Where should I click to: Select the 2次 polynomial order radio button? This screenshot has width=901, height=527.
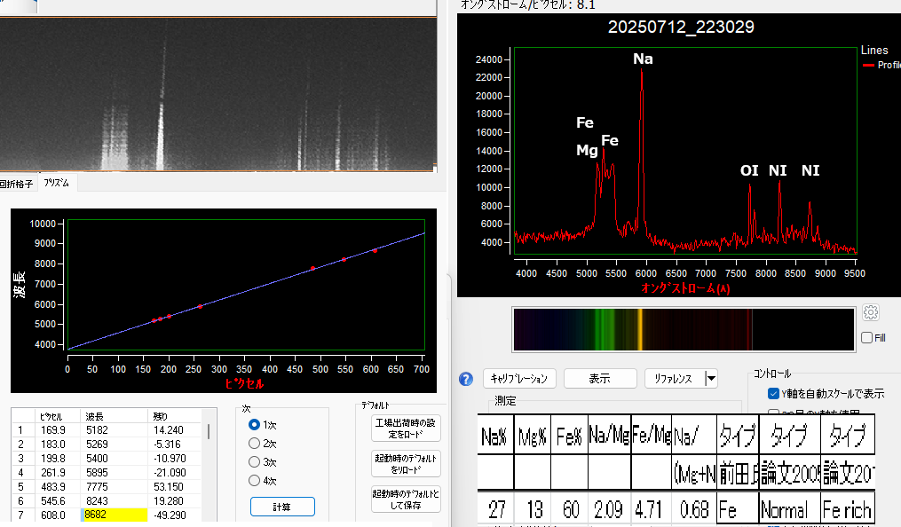(x=256, y=444)
